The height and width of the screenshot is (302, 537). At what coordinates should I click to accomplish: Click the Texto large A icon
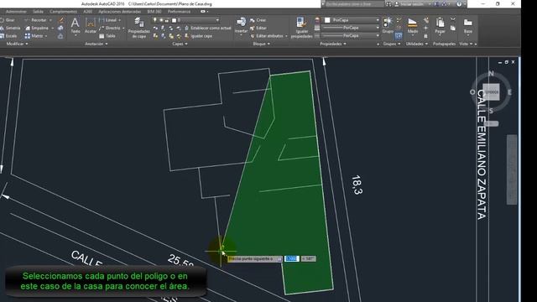(x=75, y=23)
